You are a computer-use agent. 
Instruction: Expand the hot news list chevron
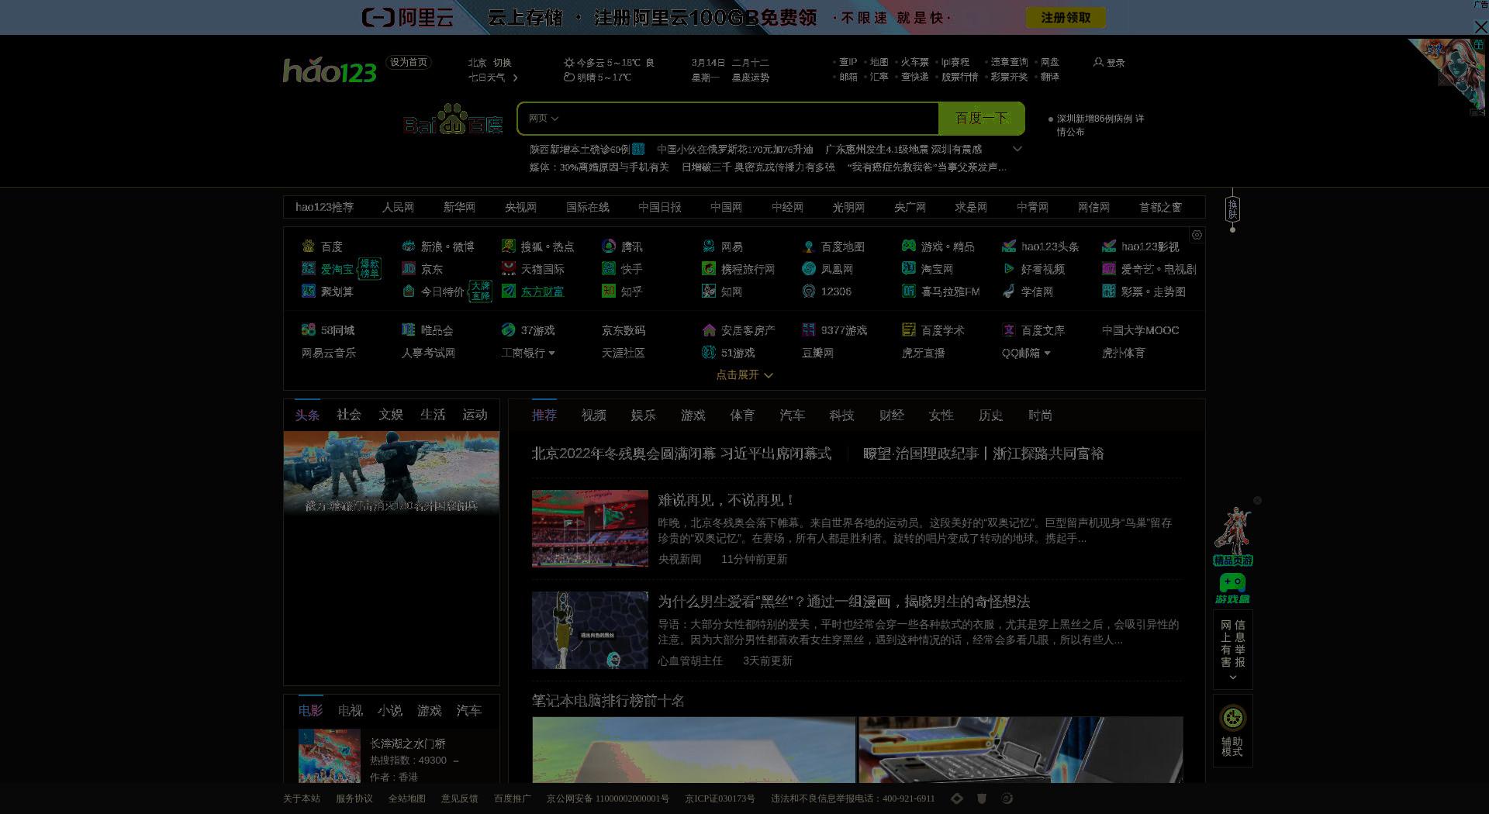[1017, 149]
